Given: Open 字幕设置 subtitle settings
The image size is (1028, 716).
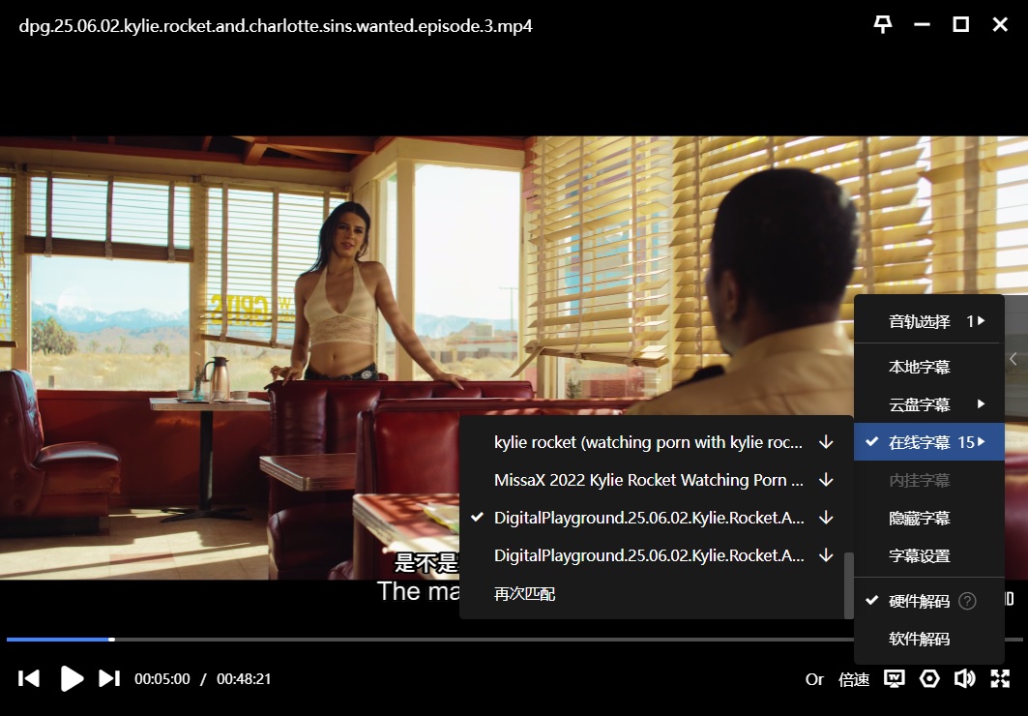Looking at the screenshot, I should (919, 556).
